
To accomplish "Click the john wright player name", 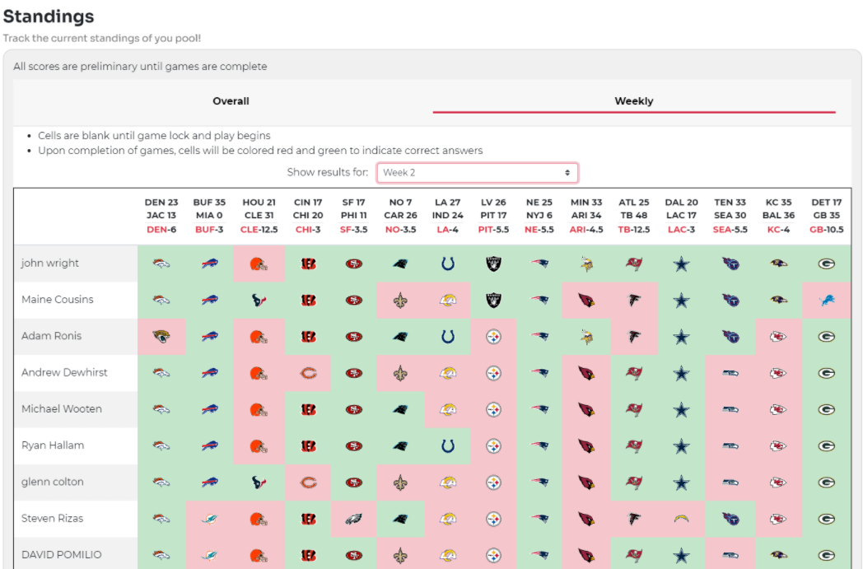I will (x=50, y=264).
